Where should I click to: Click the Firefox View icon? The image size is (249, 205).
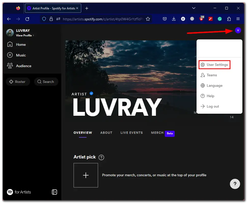click(x=18, y=8)
